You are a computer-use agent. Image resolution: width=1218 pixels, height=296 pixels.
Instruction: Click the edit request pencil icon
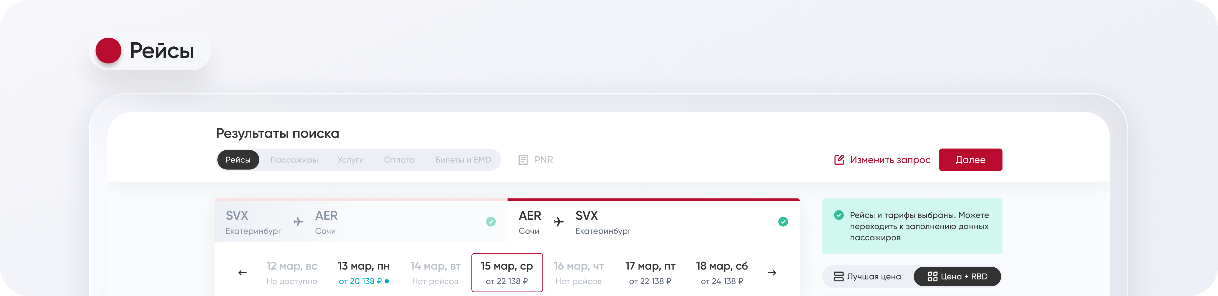839,160
